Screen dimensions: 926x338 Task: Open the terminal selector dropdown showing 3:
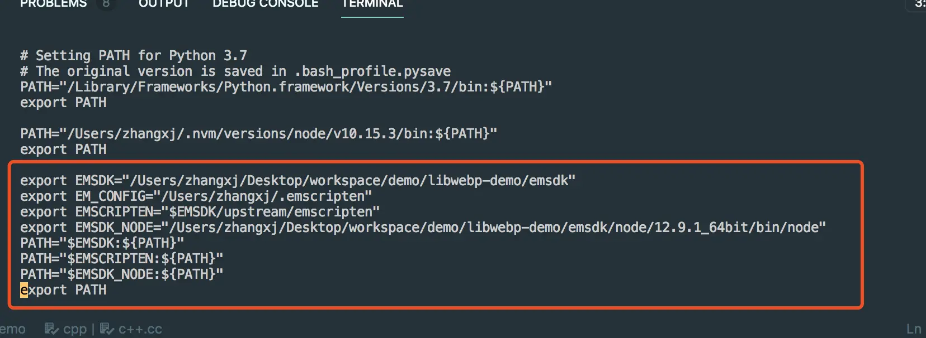coord(919,4)
